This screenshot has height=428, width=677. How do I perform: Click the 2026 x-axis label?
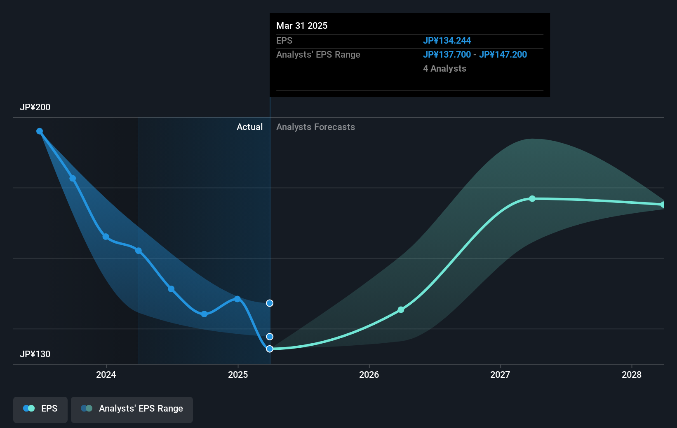coord(369,374)
